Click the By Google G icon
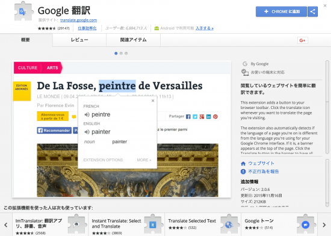331x236 pixels. tap(245, 64)
